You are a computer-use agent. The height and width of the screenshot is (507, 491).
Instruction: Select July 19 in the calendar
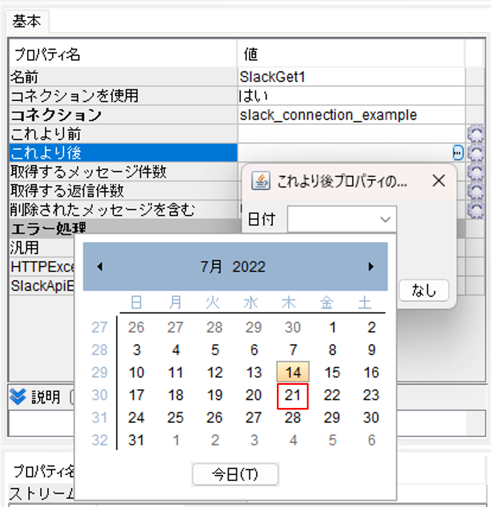215,395
